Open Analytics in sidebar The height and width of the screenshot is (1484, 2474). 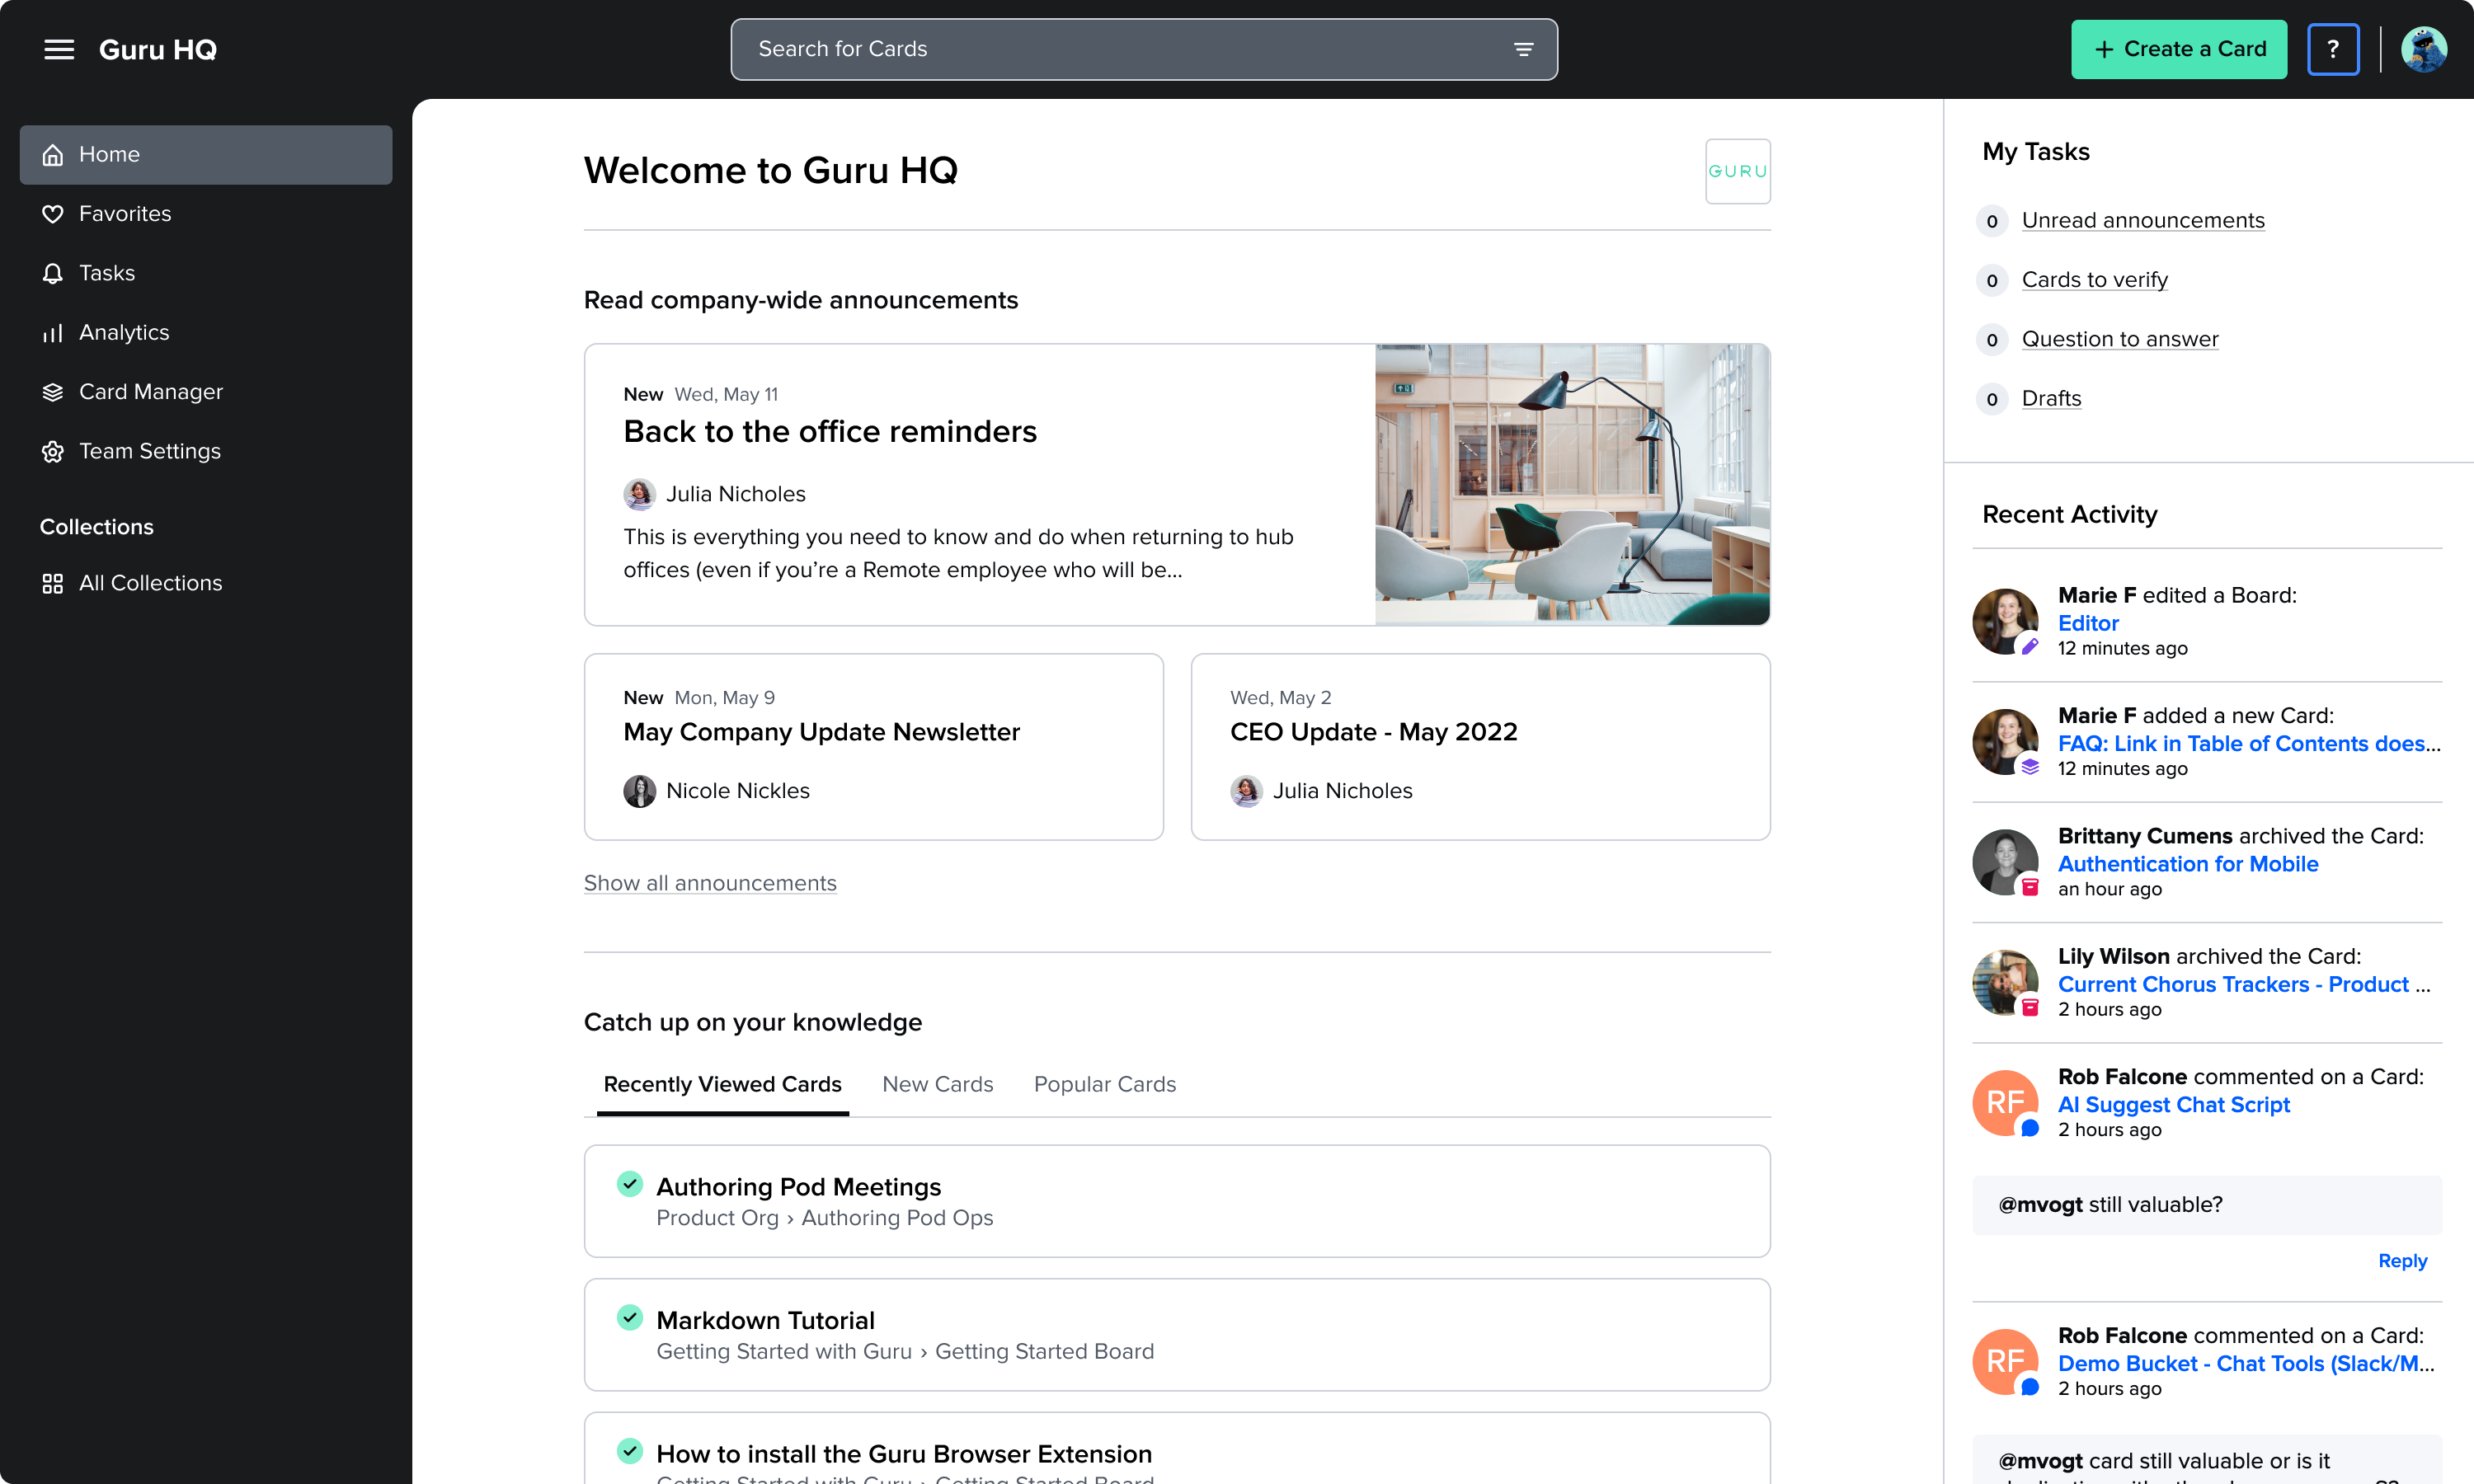point(206,333)
